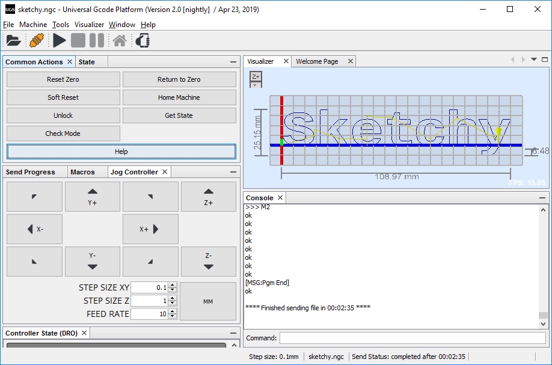Toggle units with MM button

tap(208, 301)
